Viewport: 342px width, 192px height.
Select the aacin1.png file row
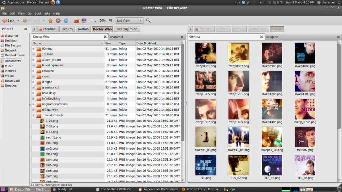106,138
